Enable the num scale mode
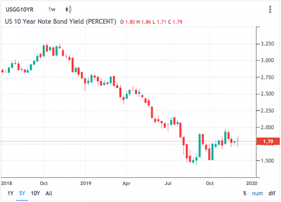The image size is (281, 202). pos(257,193)
